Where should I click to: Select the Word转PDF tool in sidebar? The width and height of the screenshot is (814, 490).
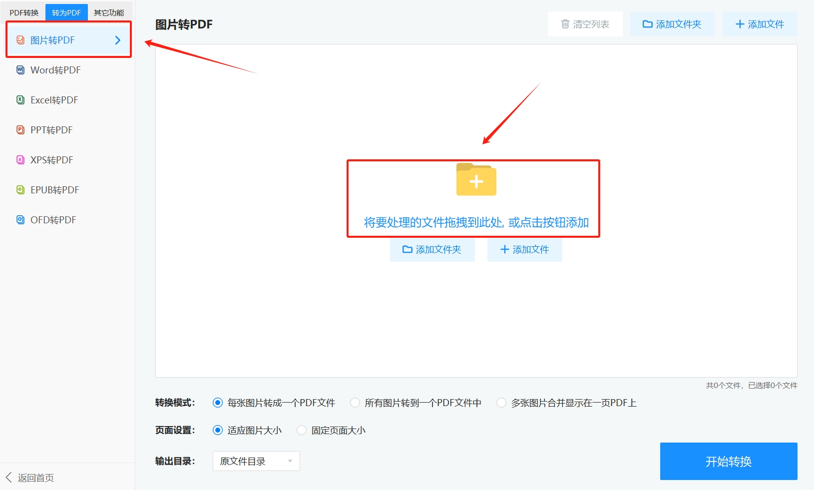pyautogui.click(x=55, y=70)
